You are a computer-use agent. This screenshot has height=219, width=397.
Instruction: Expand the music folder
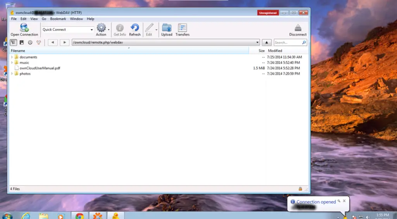pos(12,63)
